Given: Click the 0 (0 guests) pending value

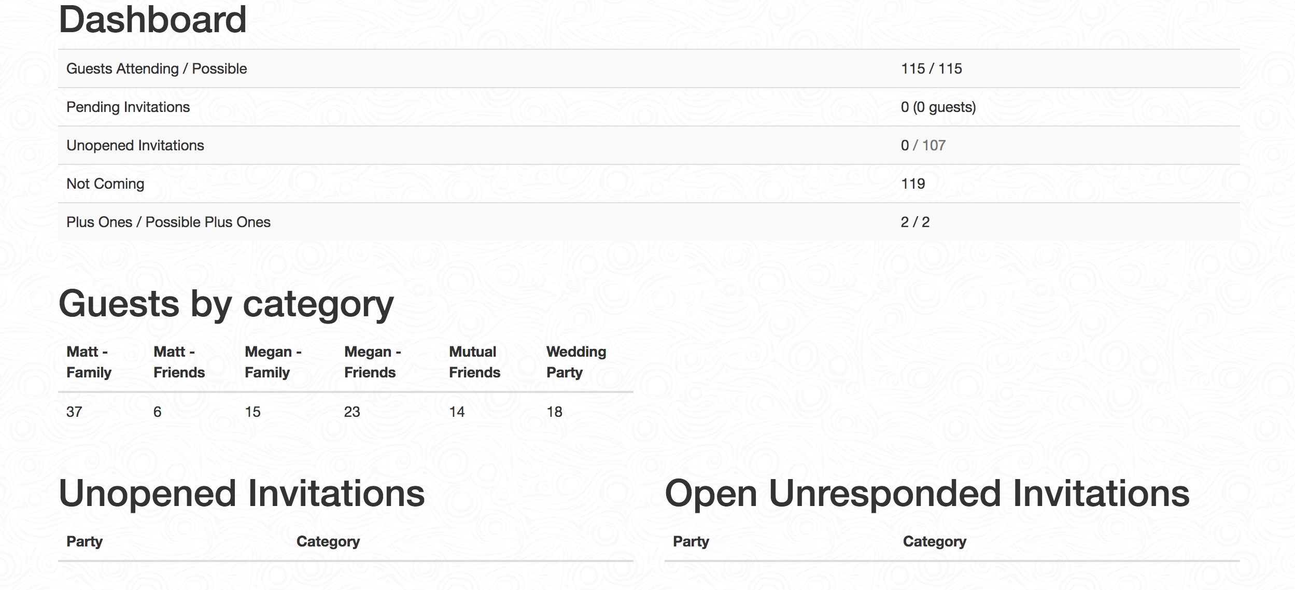Looking at the screenshot, I should click(938, 107).
